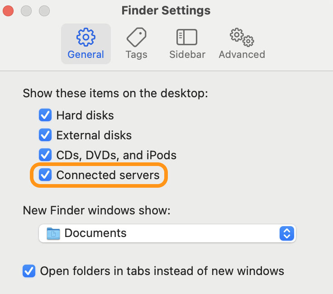Open the Tags tag icon
333x294 pixels.
[x=136, y=37]
